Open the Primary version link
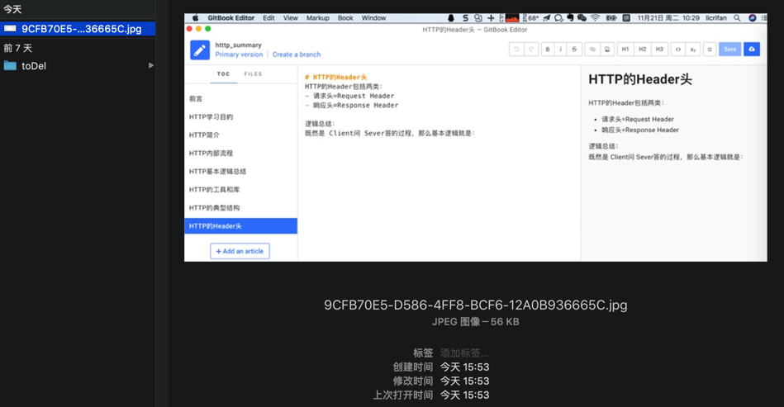 point(239,54)
